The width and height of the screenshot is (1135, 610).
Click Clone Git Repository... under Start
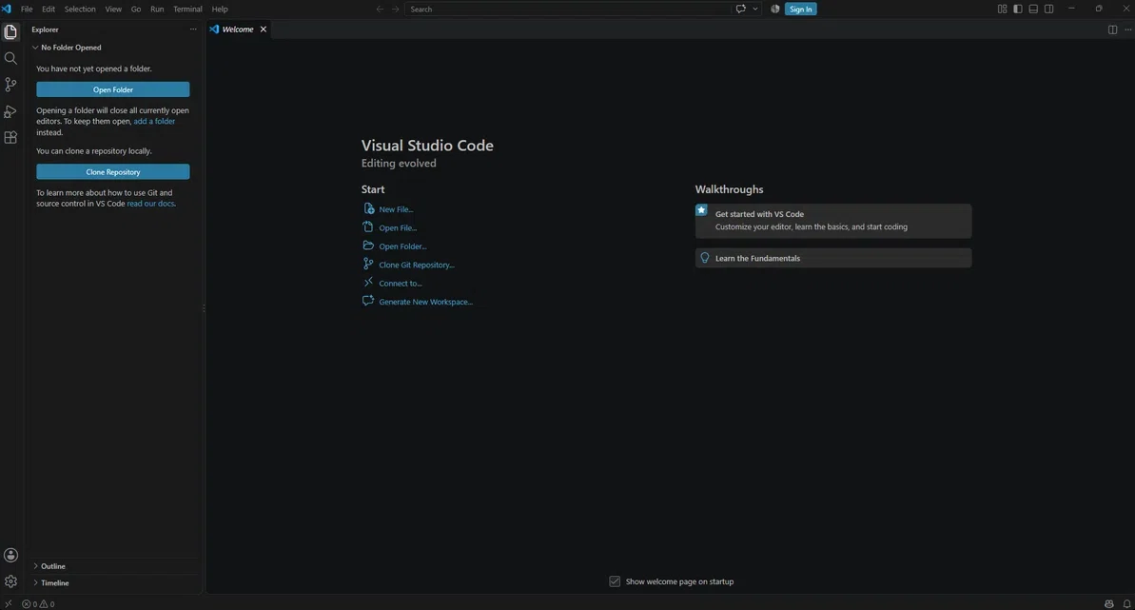(408, 265)
